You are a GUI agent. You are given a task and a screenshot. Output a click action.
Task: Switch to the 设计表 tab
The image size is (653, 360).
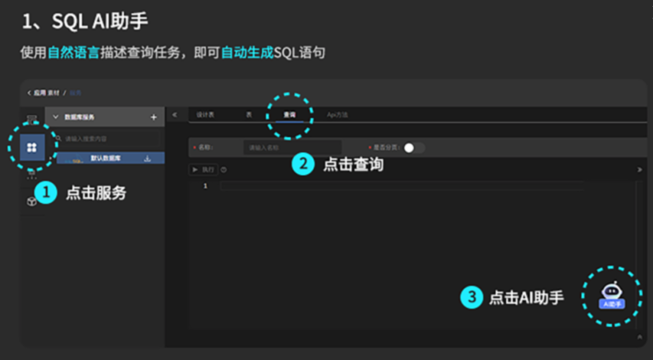205,115
